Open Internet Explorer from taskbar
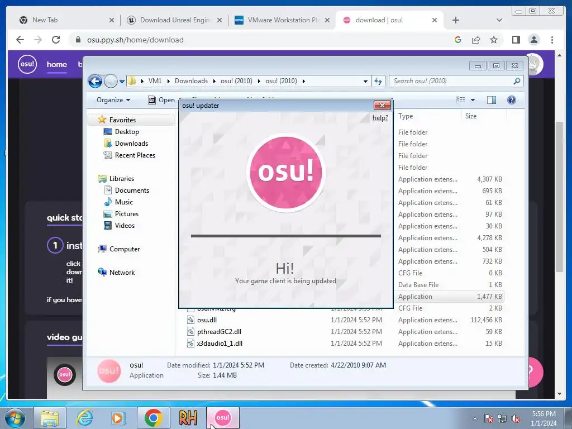 (85, 418)
